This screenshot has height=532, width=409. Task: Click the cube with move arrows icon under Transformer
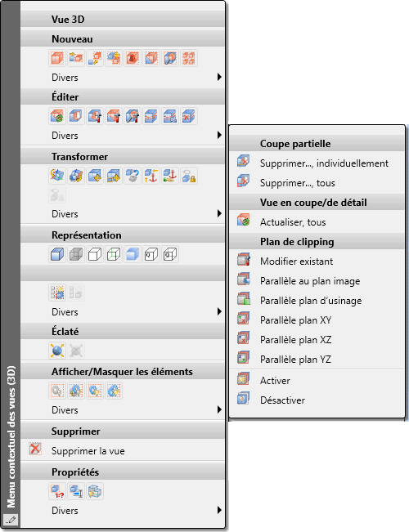[x=95, y=176]
